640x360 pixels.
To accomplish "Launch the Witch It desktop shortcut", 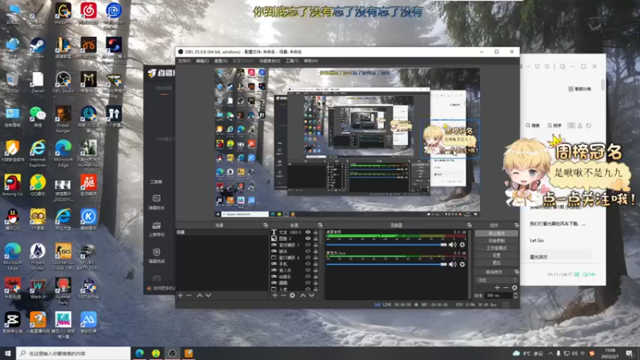I will click(38, 288).
